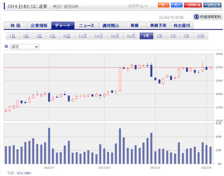Viewport: 224px width, 176px height.
Task: Select the 10年 chart period
Action: coord(201,36)
